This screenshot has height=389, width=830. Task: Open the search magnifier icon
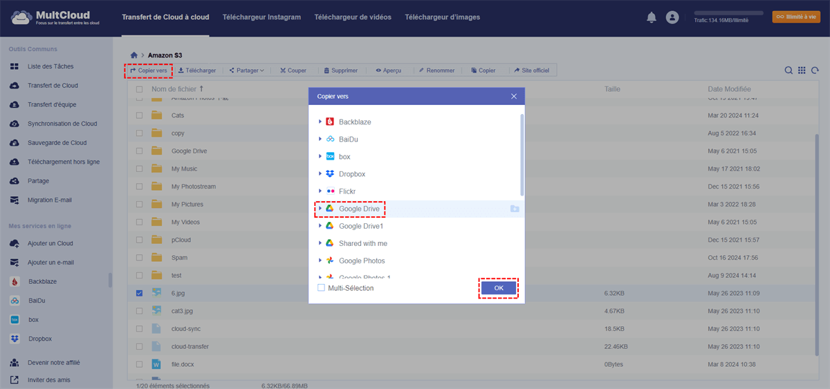[788, 70]
